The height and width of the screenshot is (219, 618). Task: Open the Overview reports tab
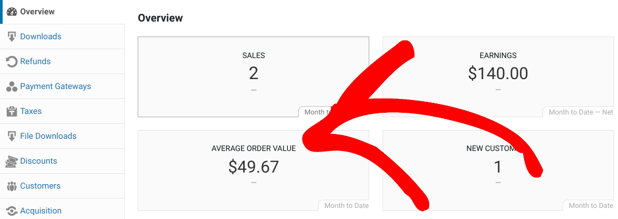pos(62,12)
